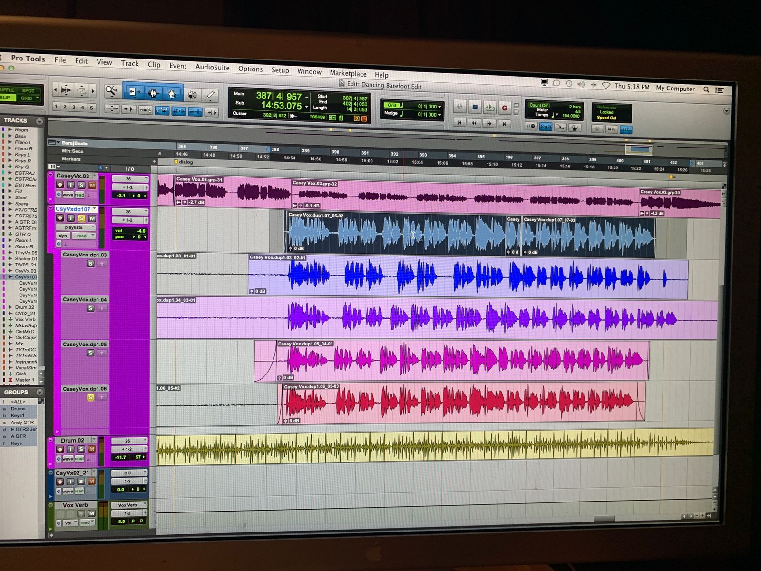The height and width of the screenshot is (571, 761).
Task: Select the Scrubber speaker tool
Action: [x=192, y=95]
